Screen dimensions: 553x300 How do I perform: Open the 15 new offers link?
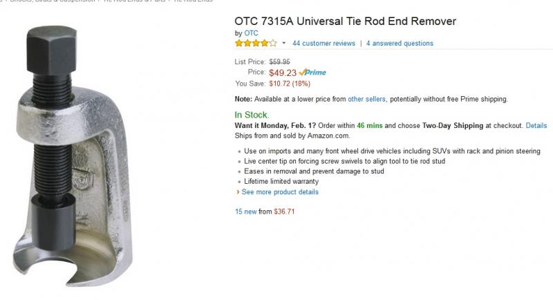coord(245,212)
